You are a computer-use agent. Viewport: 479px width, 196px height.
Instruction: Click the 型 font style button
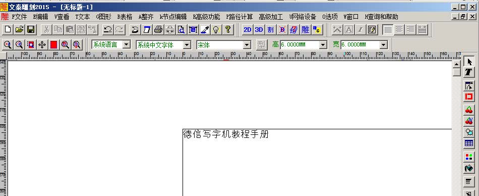261,45
